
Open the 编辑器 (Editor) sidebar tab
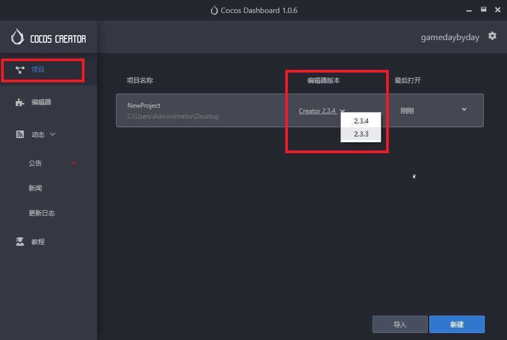(48, 102)
